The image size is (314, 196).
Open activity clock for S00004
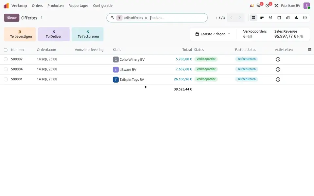tap(278, 69)
